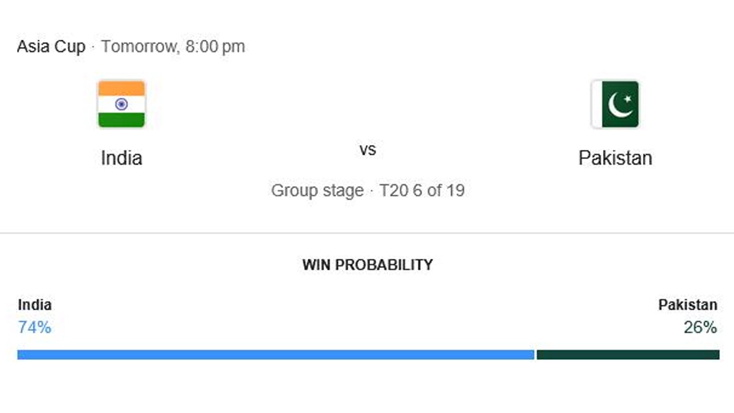This screenshot has height=413, width=734.
Task: Click the blue India probability bar
Action: pyautogui.click(x=275, y=354)
